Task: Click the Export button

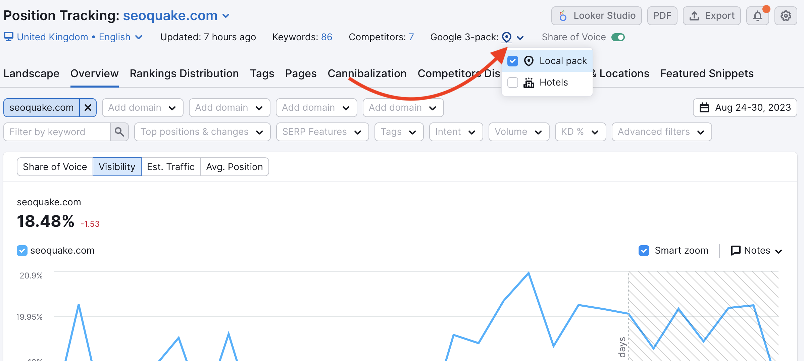Action: [712, 16]
